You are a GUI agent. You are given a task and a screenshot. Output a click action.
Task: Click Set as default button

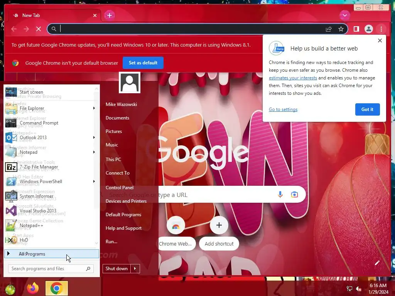143,63
